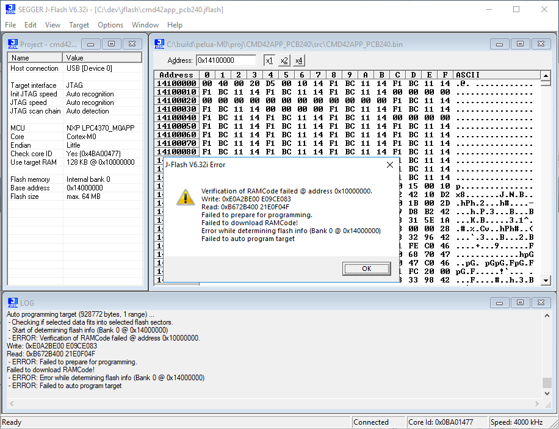The image size is (559, 429).
Task: Set hex view to x1 byte width
Action: pyautogui.click(x=270, y=60)
